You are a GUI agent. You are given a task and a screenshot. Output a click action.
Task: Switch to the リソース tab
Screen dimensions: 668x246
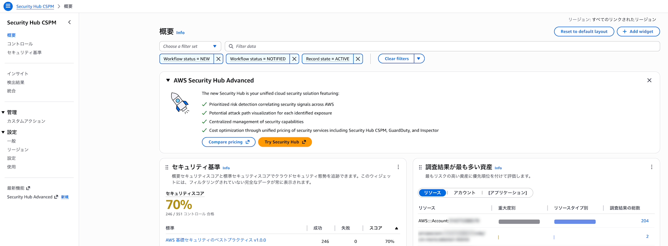[432, 193]
